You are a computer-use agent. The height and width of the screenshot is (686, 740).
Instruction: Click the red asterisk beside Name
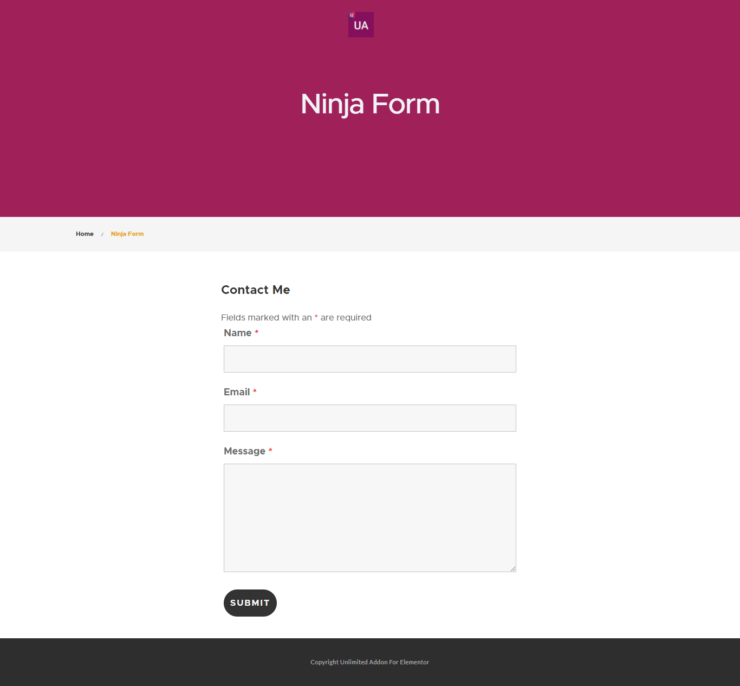coord(257,332)
